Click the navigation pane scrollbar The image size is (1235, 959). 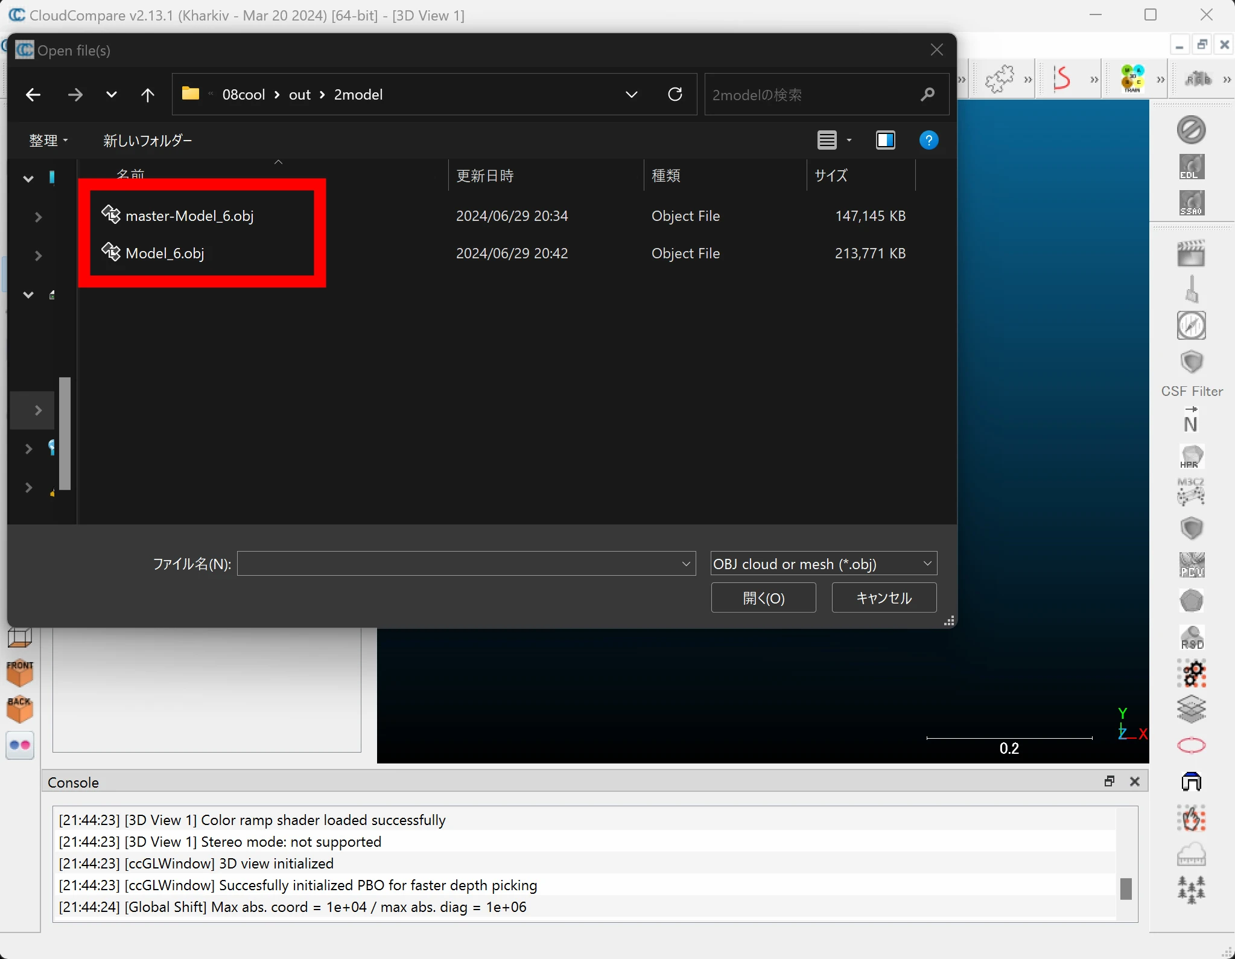coord(65,433)
